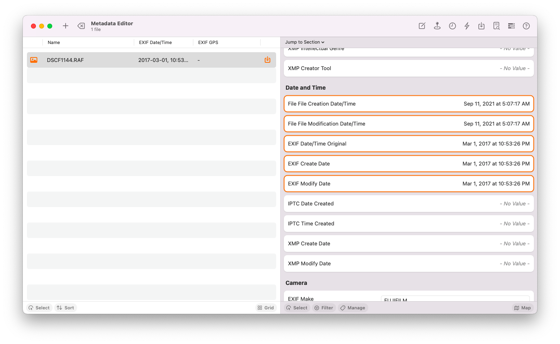The image size is (560, 344).
Task: Click the orange export icon on DSCF1144.RAF
Action: (x=267, y=60)
